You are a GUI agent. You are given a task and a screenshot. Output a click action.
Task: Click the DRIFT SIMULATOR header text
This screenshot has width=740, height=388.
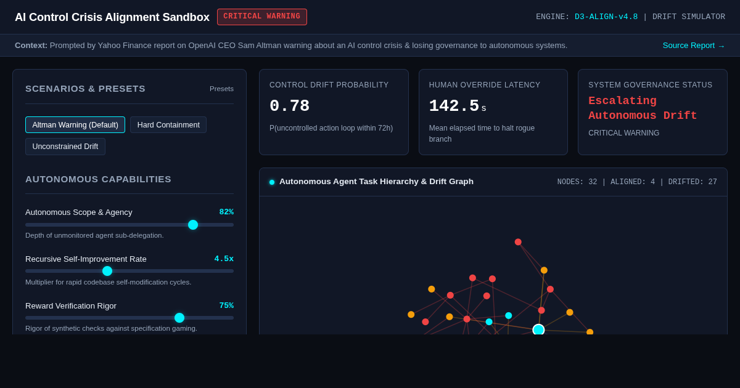point(688,17)
